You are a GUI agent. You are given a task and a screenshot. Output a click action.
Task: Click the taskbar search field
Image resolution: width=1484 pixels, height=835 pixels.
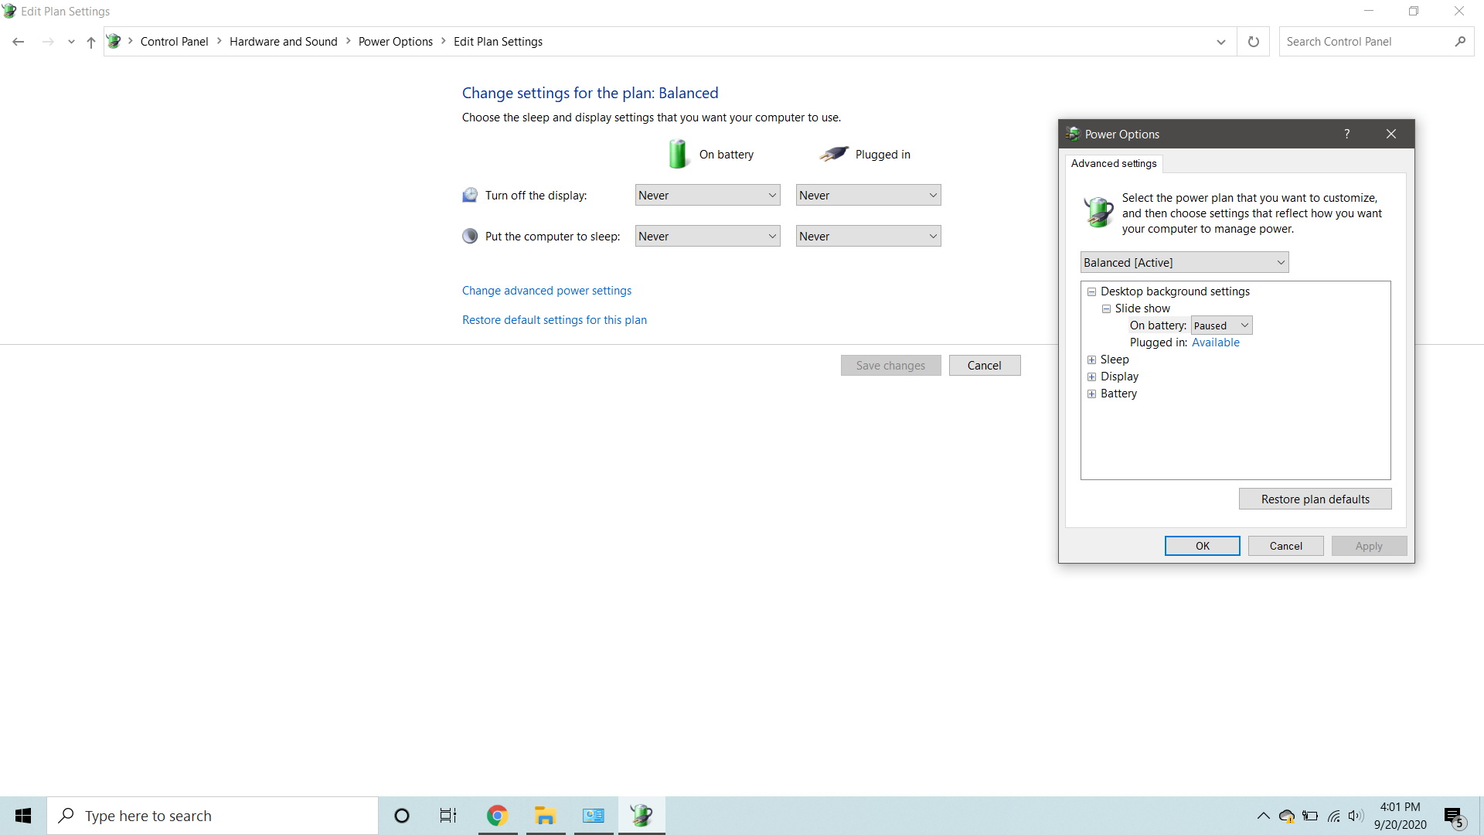coord(213,815)
